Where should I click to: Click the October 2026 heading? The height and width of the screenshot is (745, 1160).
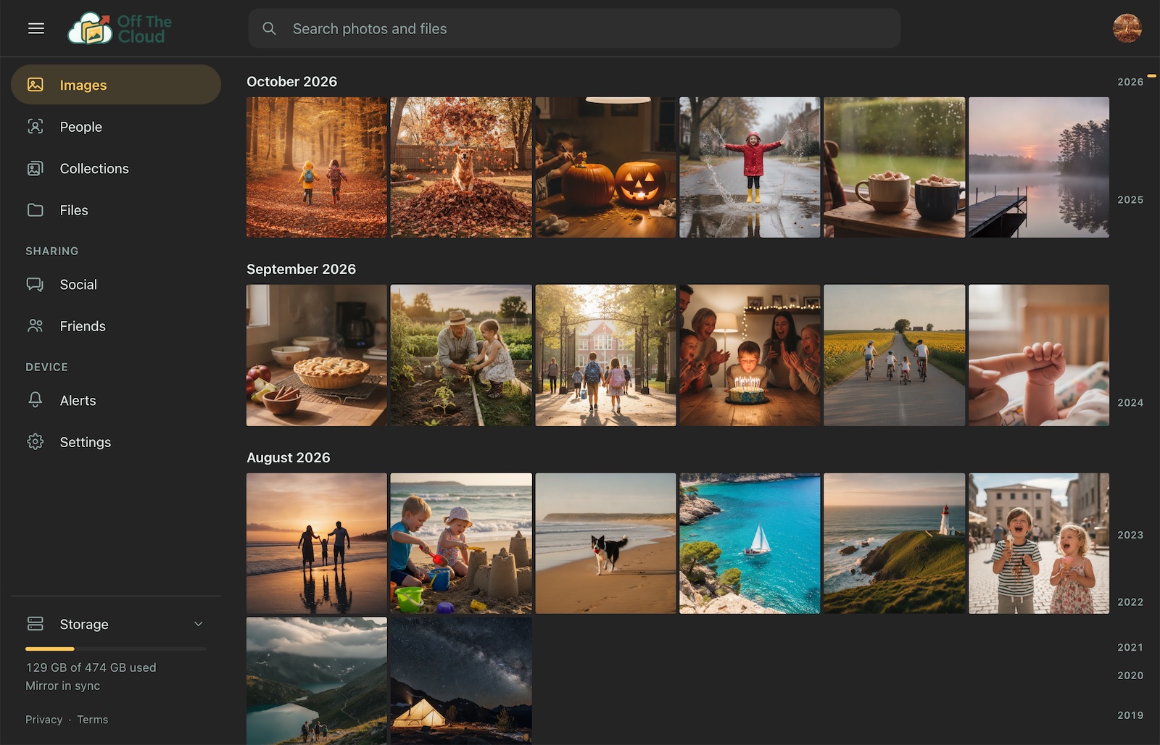pyautogui.click(x=292, y=82)
